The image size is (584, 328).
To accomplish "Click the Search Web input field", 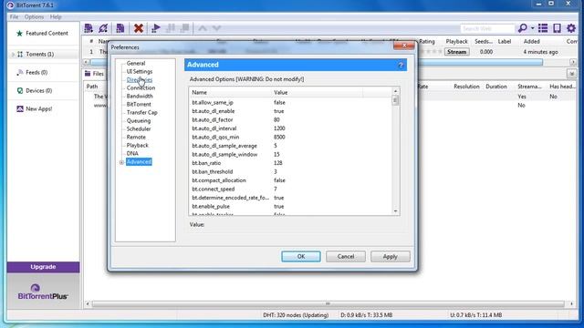I will (x=487, y=28).
